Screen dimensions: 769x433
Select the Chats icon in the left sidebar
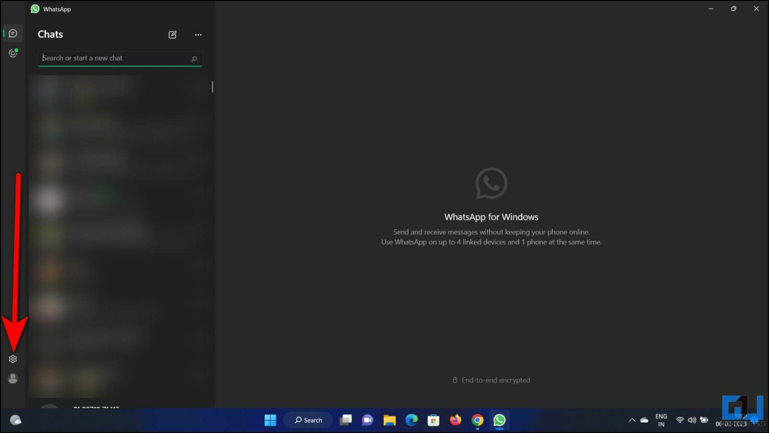pos(13,33)
